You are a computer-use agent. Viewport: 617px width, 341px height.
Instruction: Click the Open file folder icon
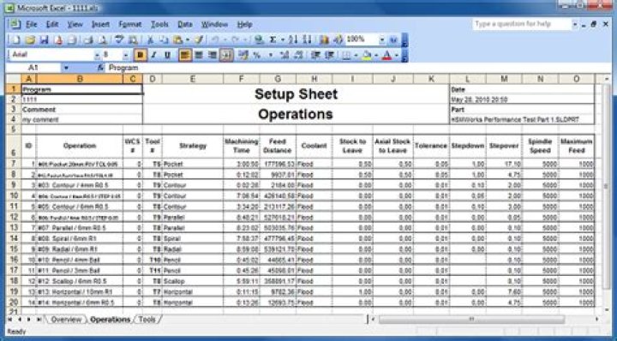pos(30,39)
